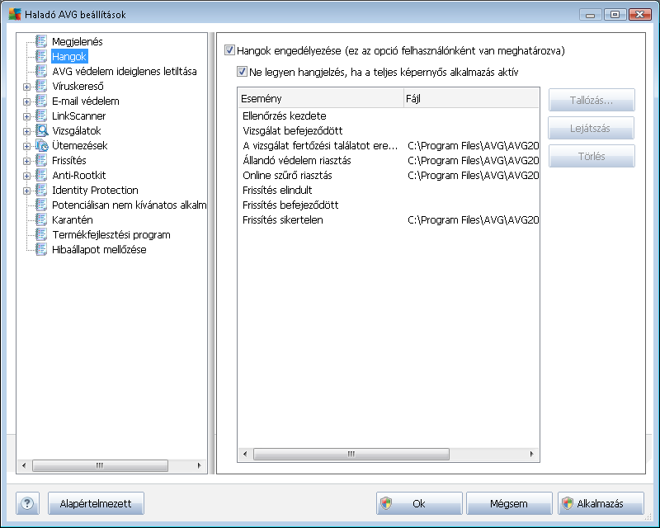
Task: Confirm settings with the Ok button
Action: coord(419,503)
